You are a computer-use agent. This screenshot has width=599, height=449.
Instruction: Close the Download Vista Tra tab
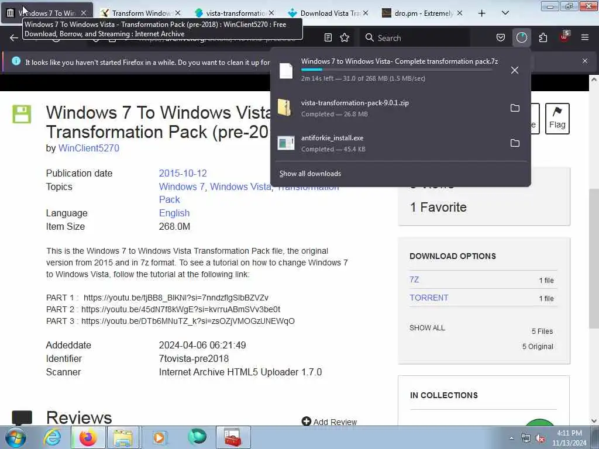click(366, 13)
